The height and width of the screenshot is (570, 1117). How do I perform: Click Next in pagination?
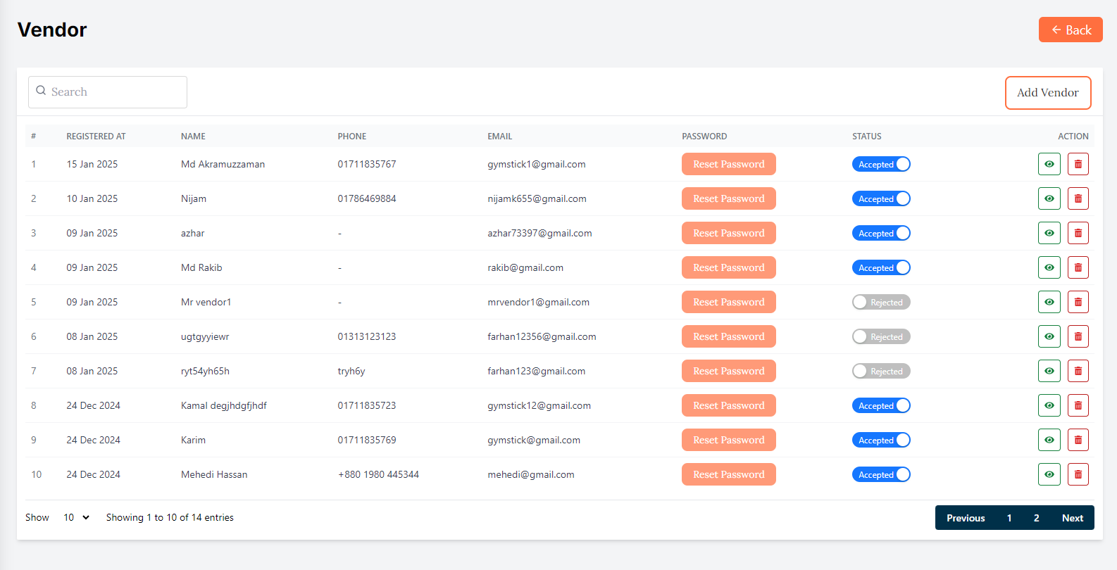[x=1072, y=518]
